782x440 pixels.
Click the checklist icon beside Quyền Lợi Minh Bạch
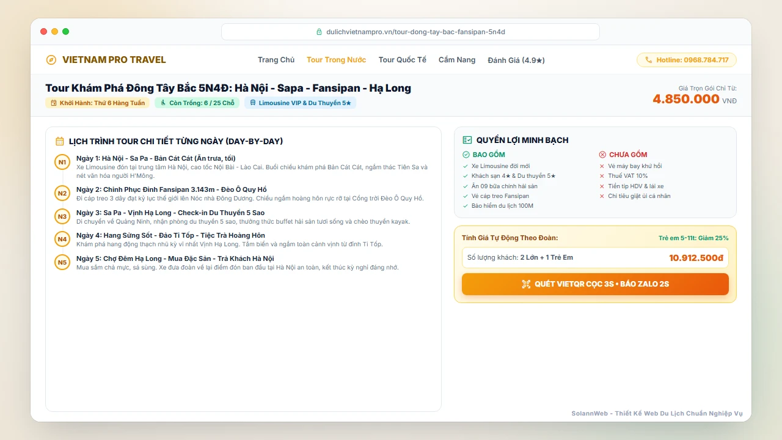tap(467, 140)
